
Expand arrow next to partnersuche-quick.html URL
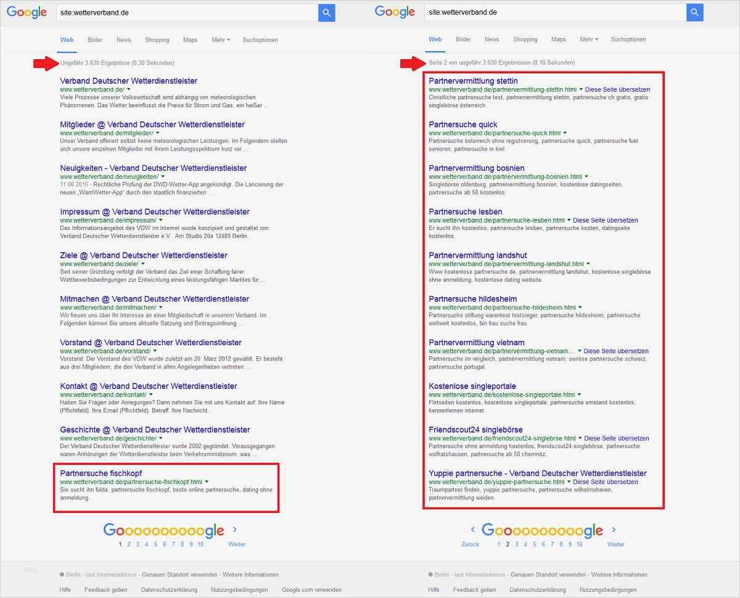[565, 133]
